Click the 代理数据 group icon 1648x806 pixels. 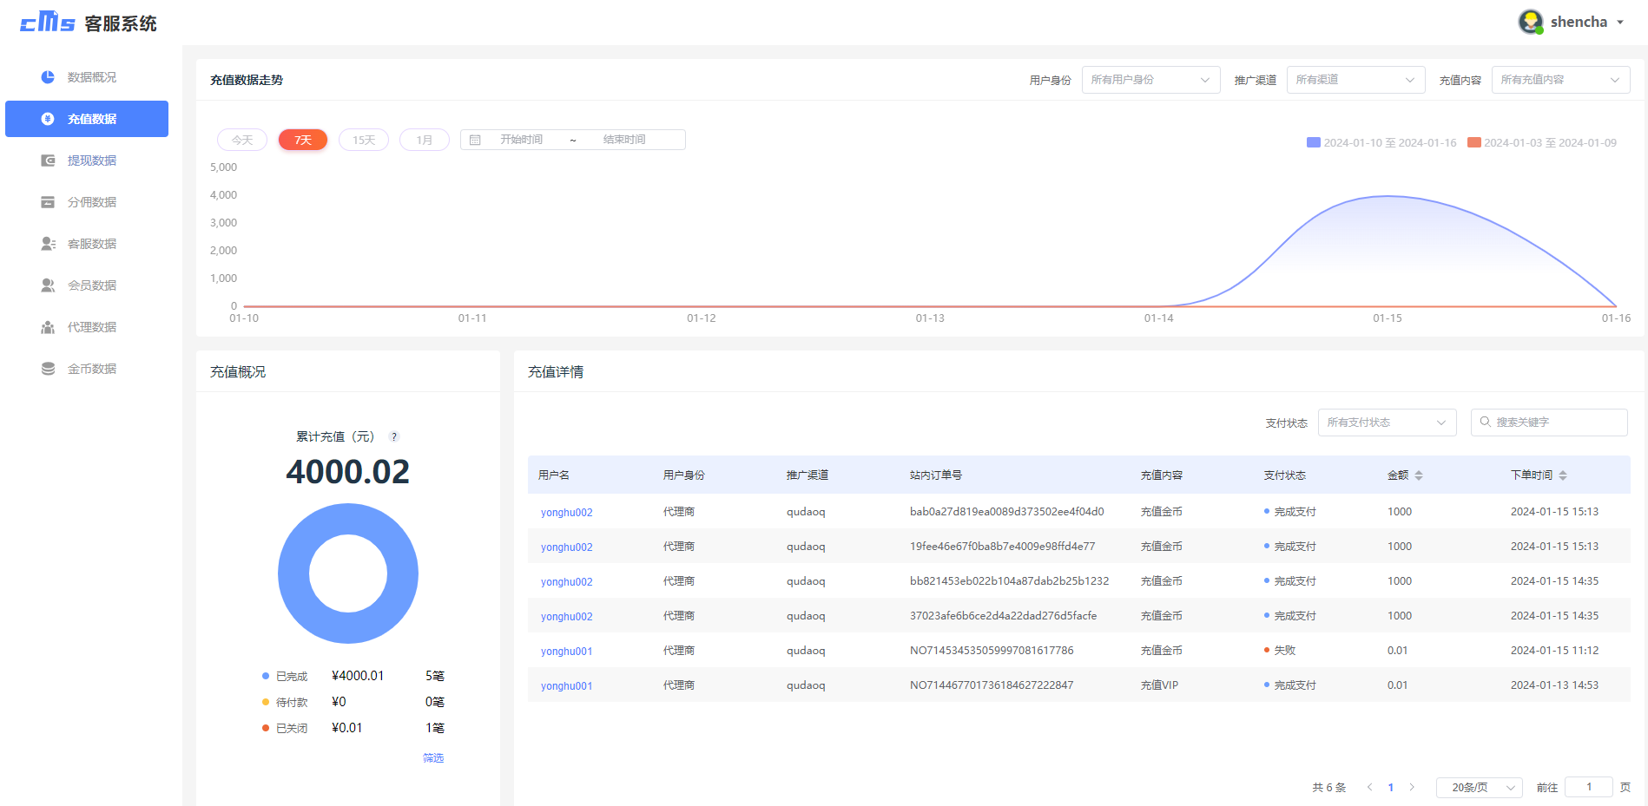pyautogui.click(x=48, y=327)
